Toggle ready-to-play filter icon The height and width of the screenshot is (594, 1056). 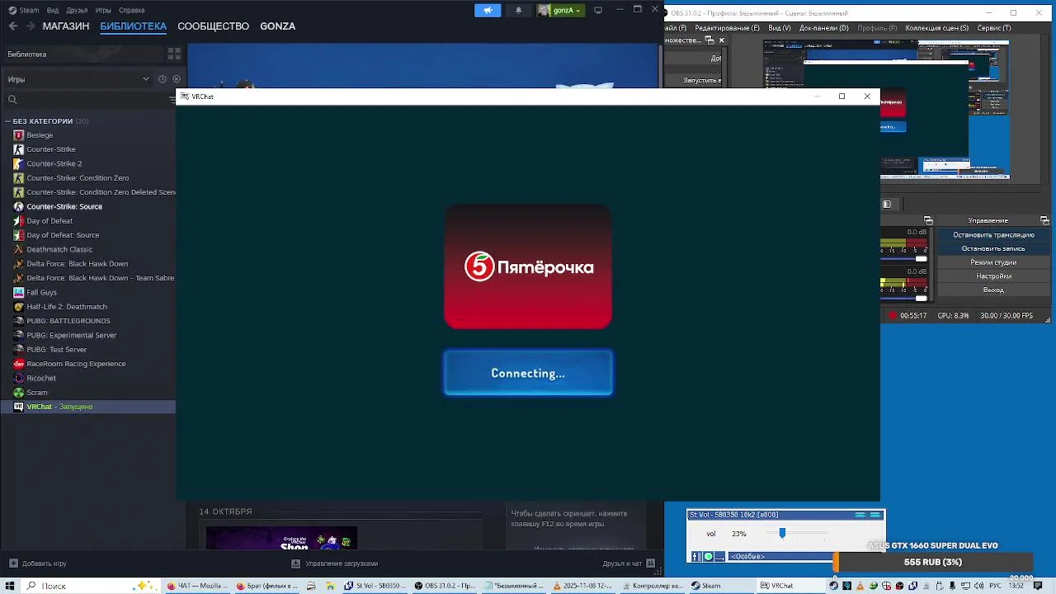[x=177, y=79]
